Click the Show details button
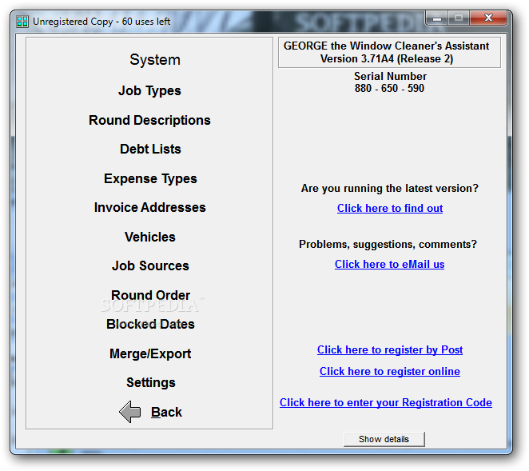 384,439
